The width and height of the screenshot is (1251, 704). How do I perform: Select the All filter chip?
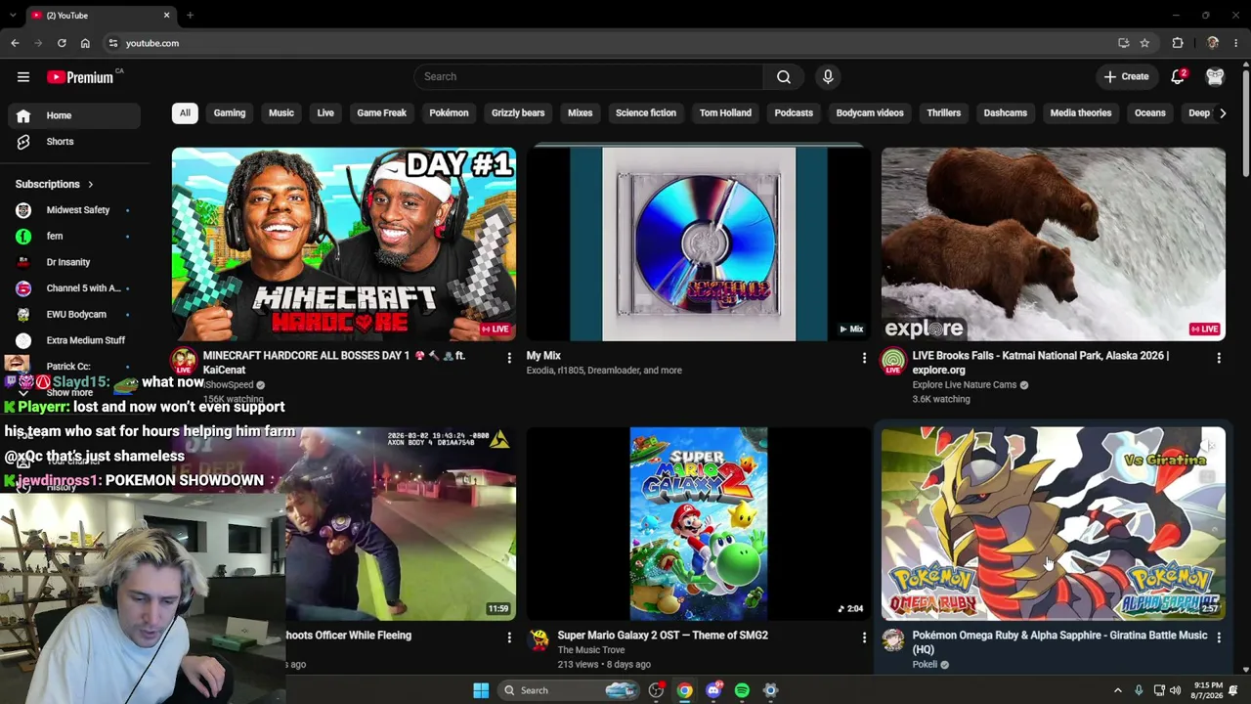[185, 113]
